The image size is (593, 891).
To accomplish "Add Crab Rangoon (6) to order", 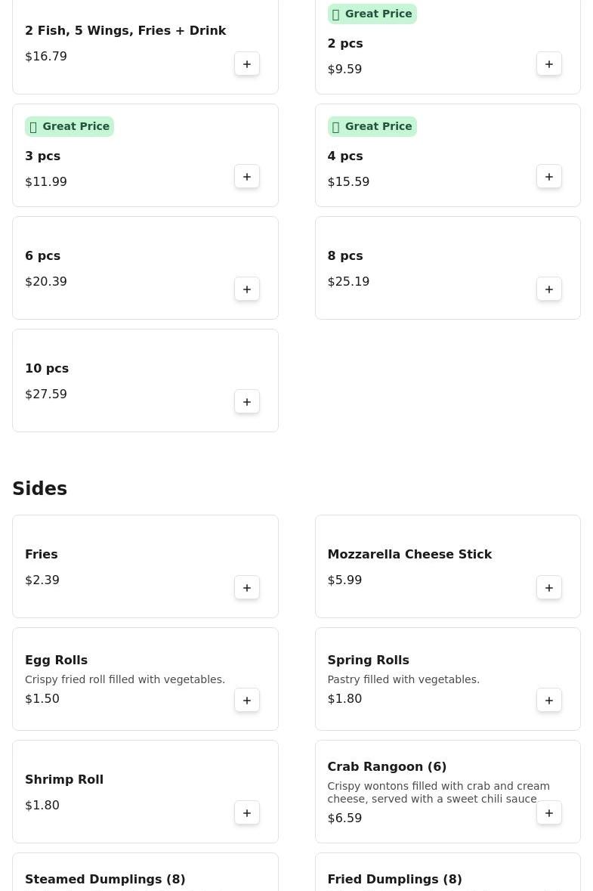I will [x=549, y=813].
